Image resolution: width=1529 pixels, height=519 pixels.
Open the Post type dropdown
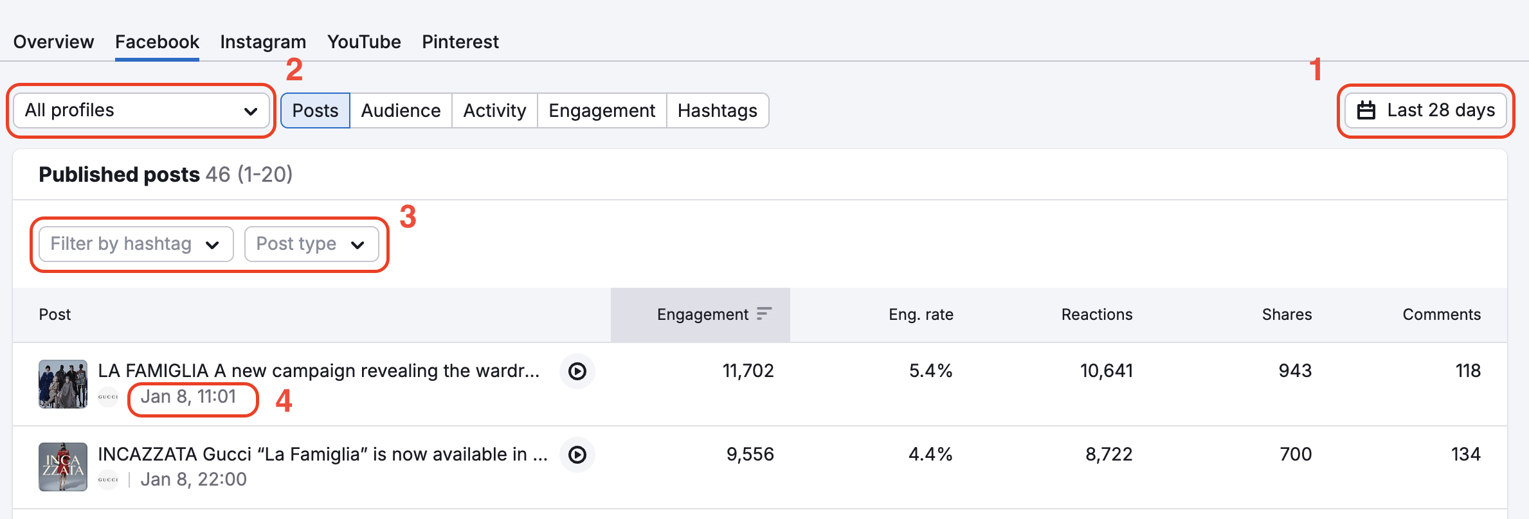point(311,244)
